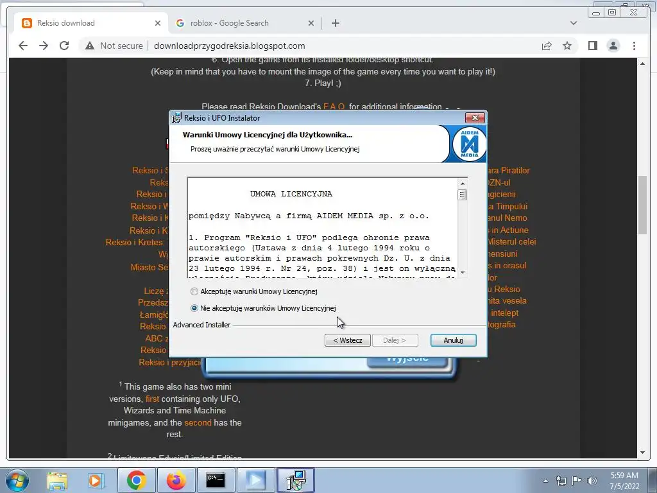Open Action Center flag tray icon
The width and height of the screenshot is (657, 493).
click(577, 481)
